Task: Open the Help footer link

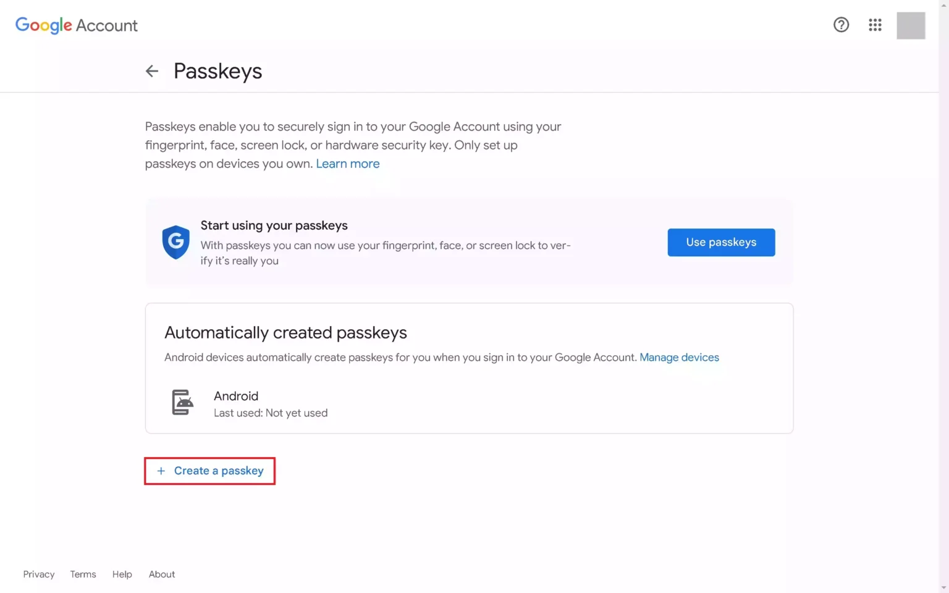Action: click(122, 574)
